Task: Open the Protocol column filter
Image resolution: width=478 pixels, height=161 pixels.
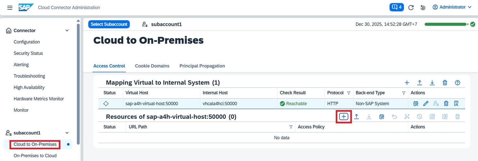Action: click(349, 93)
